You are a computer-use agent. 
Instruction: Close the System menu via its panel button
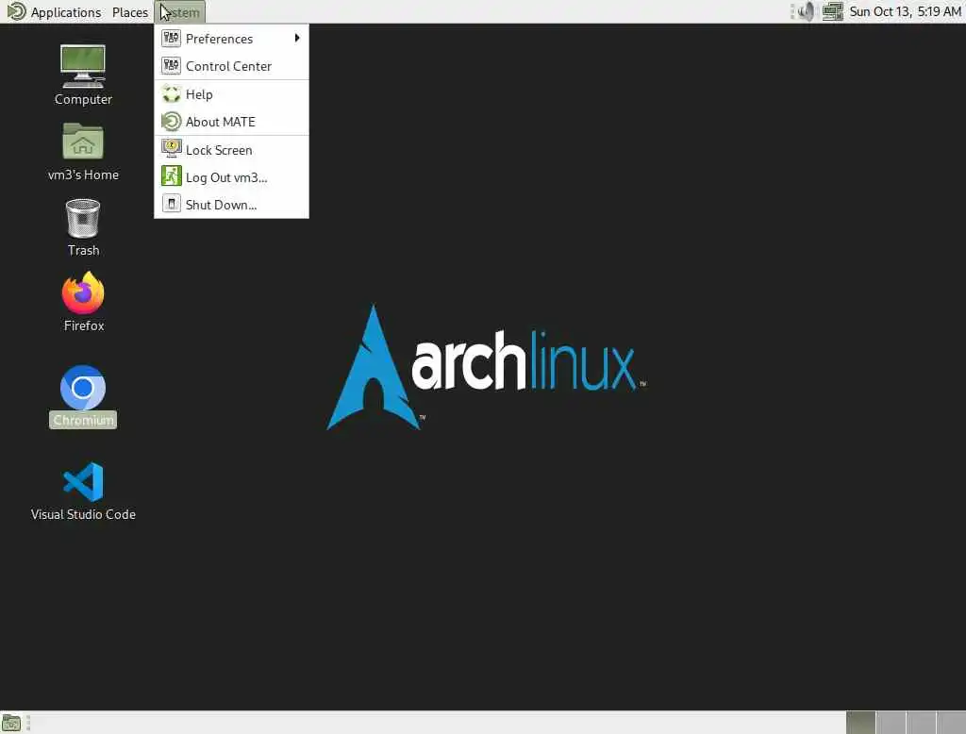[179, 11]
